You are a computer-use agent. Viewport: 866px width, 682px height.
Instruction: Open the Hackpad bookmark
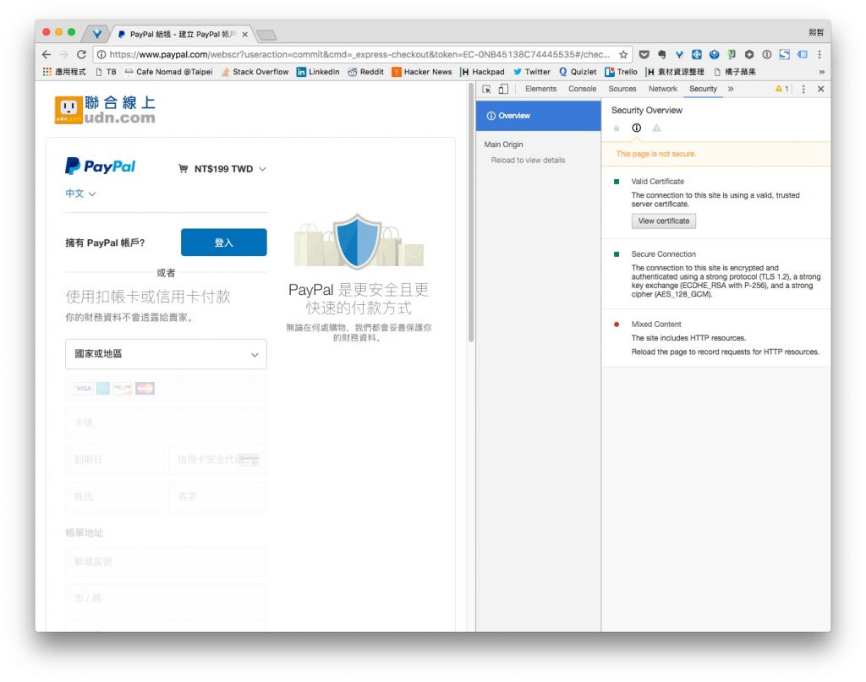(x=483, y=72)
